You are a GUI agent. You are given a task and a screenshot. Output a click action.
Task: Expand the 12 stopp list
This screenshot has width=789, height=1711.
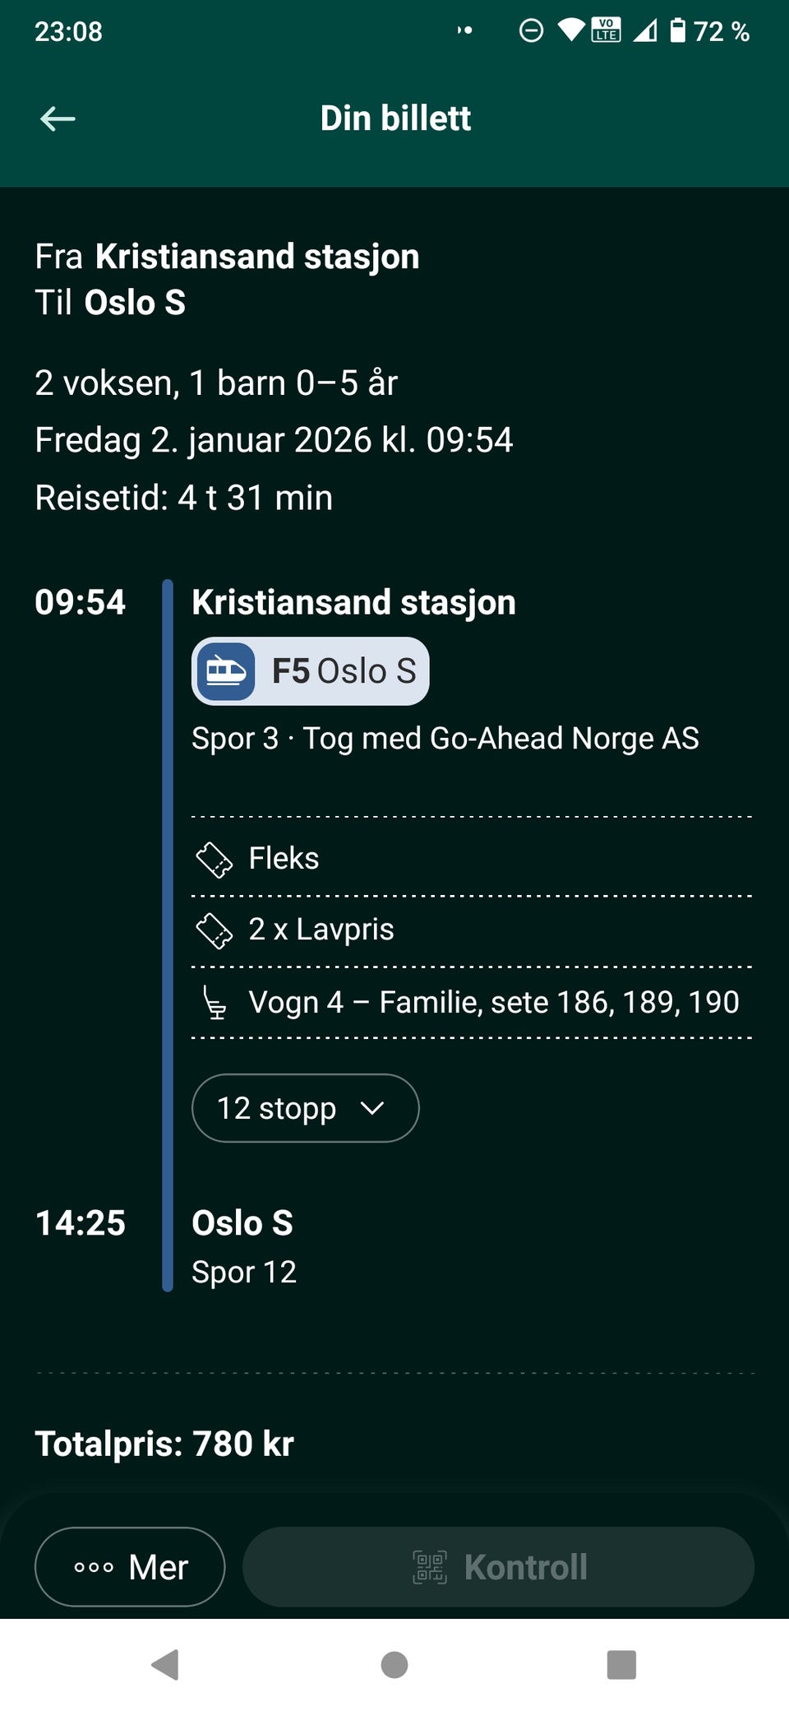306,1108
